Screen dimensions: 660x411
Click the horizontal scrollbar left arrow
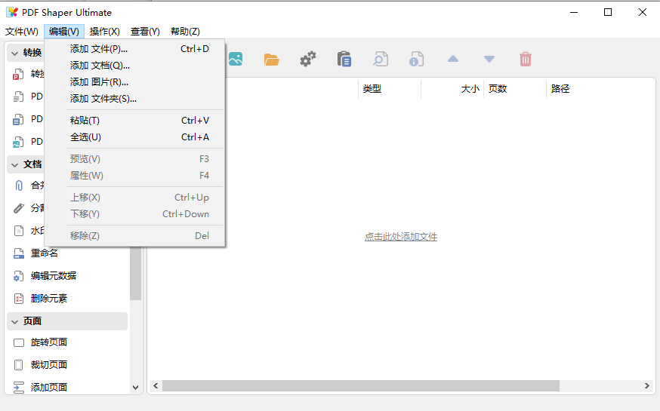coord(156,386)
